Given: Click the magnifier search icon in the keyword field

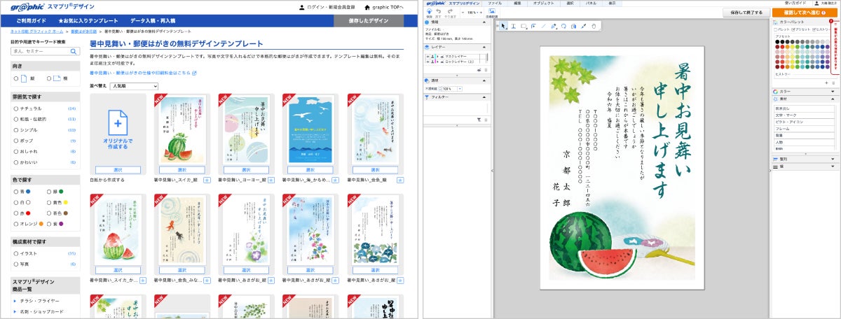Looking at the screenshot, I should pos(74,51).
